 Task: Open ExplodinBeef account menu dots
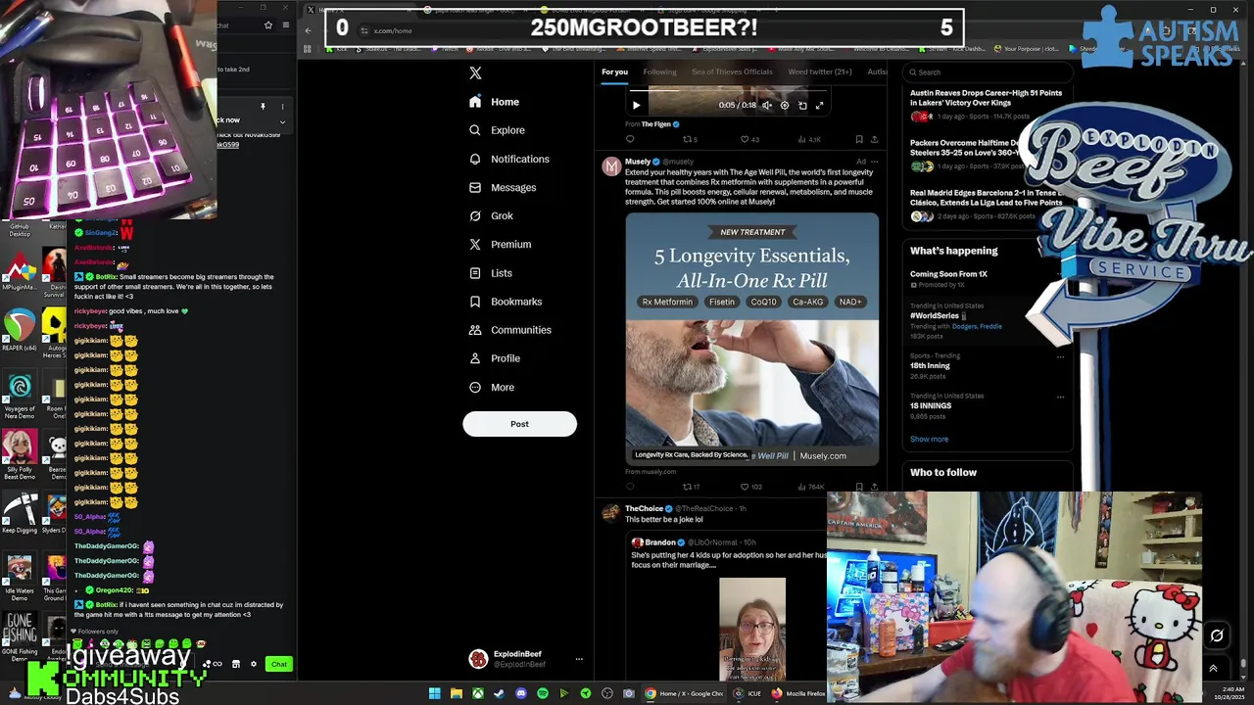tap(578, 659)
